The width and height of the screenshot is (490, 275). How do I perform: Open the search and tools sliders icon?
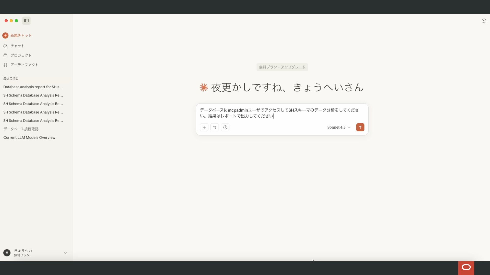click(x=215, y=127)
